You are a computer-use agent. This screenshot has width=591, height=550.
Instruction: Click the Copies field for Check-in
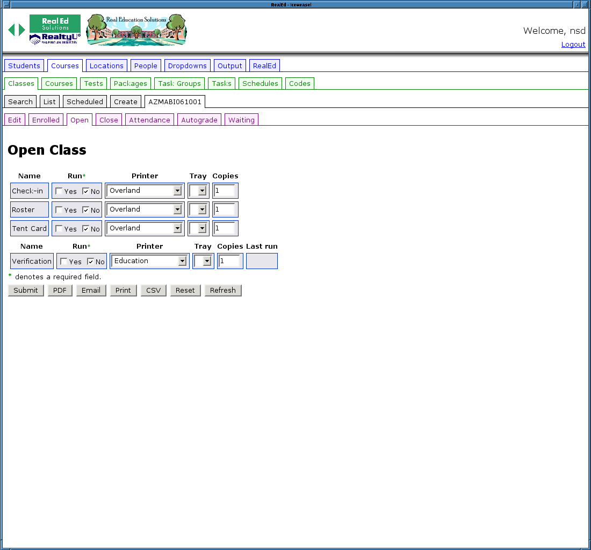(x=225, y=191)
